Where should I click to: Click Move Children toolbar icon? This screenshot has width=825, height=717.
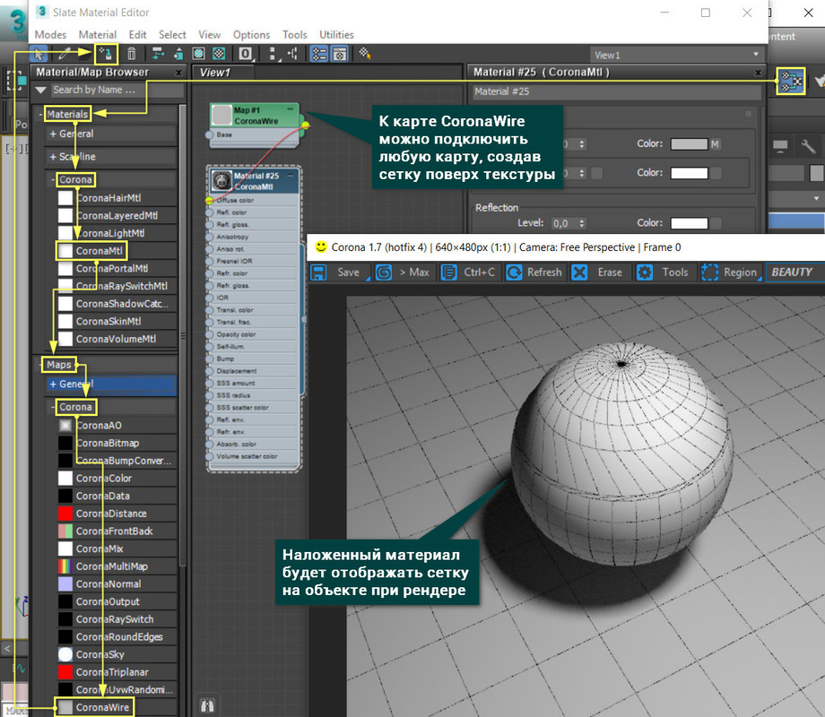pyautogui.click(x=157, y=54)
